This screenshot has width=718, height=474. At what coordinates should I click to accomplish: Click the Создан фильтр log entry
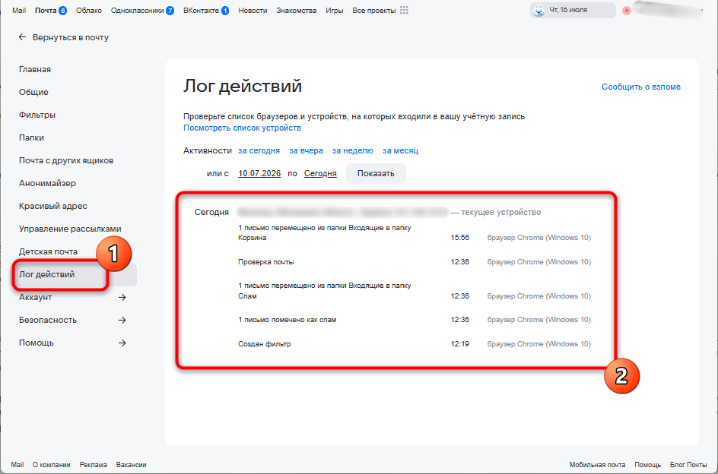[x=264, y=344]
